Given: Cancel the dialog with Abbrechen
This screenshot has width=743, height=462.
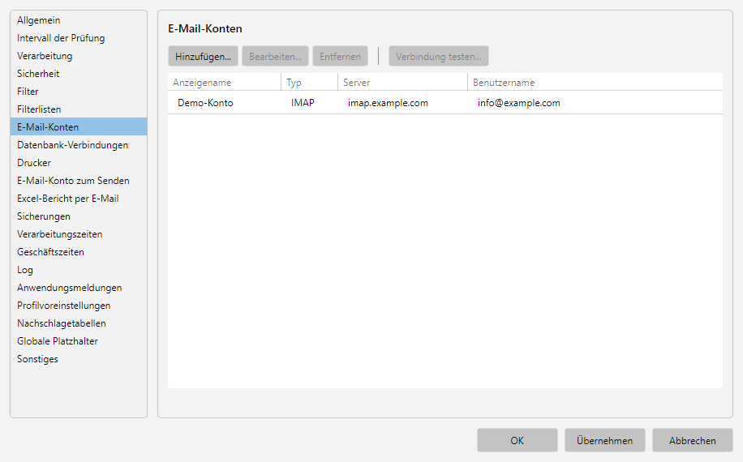Looking at the screenshot, I should pyautogui.click(x=692, y=441).
